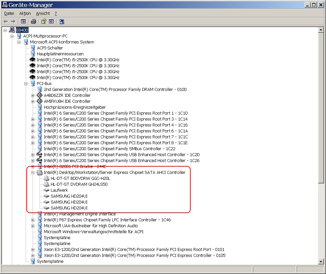This screenshot has height=274, width=326.
Task: Click the first SAMSUNG HD204UI drive icon
Action: click(x=46, y=196)
